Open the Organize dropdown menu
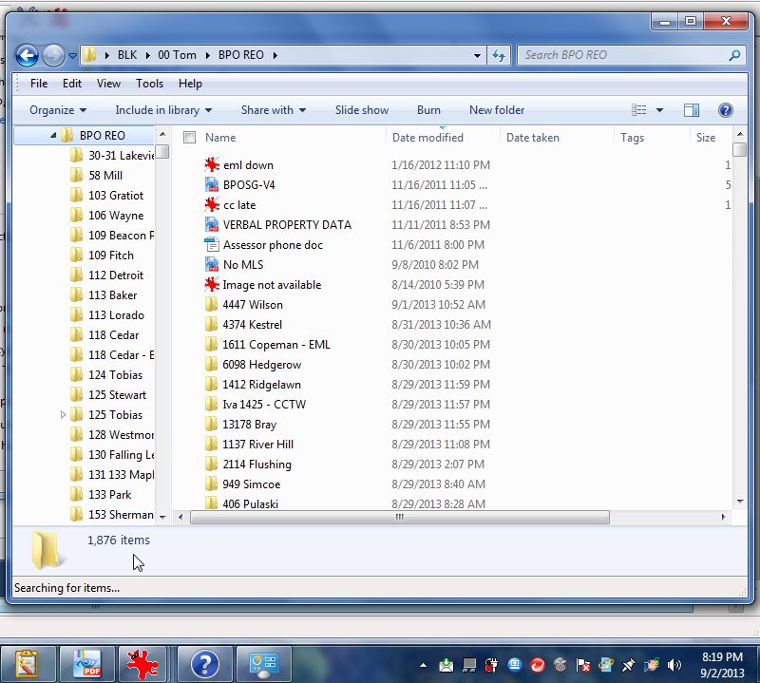The width and height of the screenshot is (760, 683). point(52,110)
